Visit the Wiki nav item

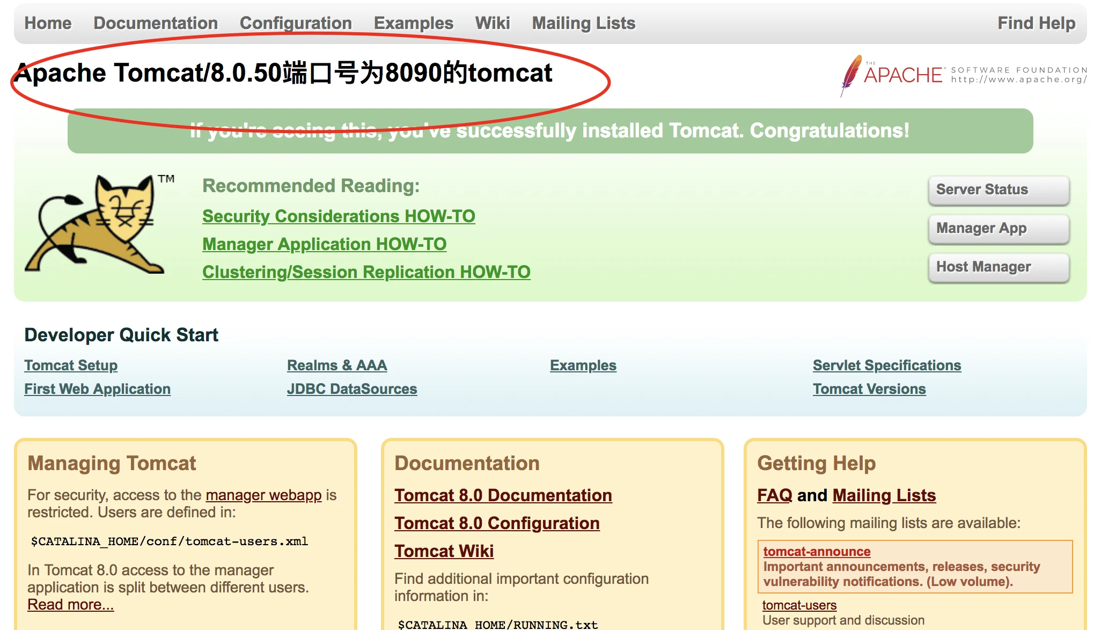click(492, 23)
